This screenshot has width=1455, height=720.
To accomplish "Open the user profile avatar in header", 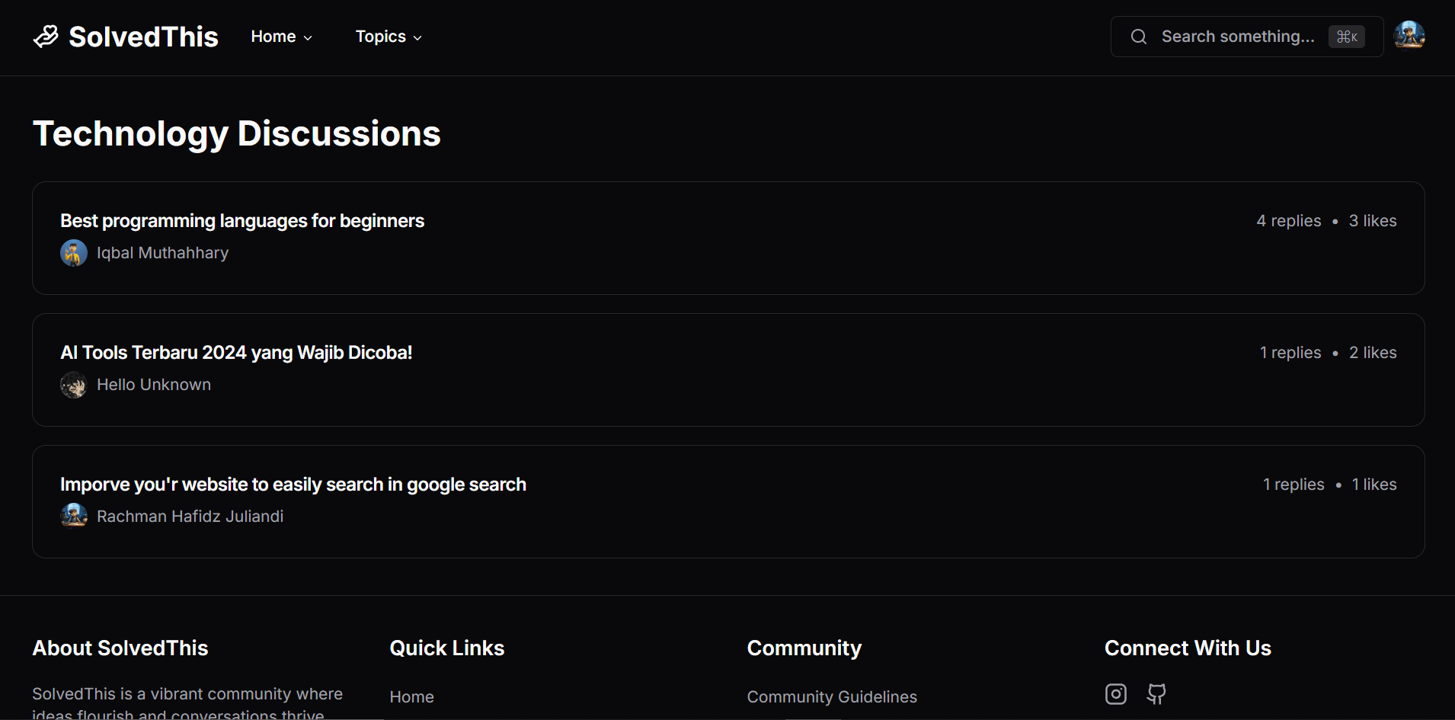I will (x=1409, y=36).
